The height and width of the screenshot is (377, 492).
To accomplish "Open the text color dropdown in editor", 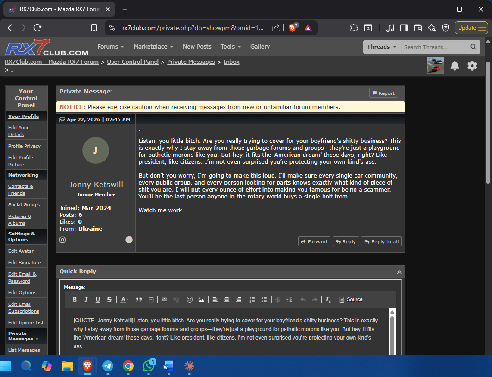I will click(x=125, y=300).
